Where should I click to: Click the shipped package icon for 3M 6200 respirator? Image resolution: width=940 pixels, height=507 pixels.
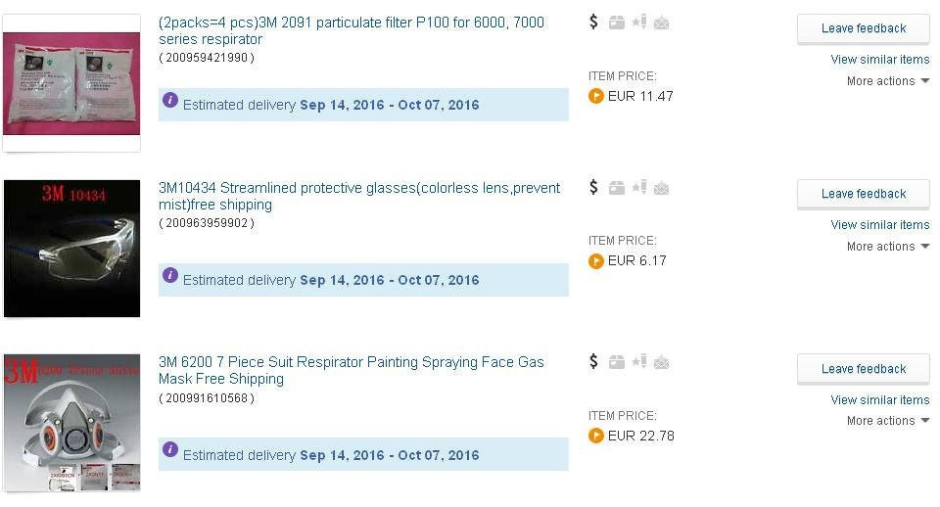pyautogui.click(x=616, y=362)
